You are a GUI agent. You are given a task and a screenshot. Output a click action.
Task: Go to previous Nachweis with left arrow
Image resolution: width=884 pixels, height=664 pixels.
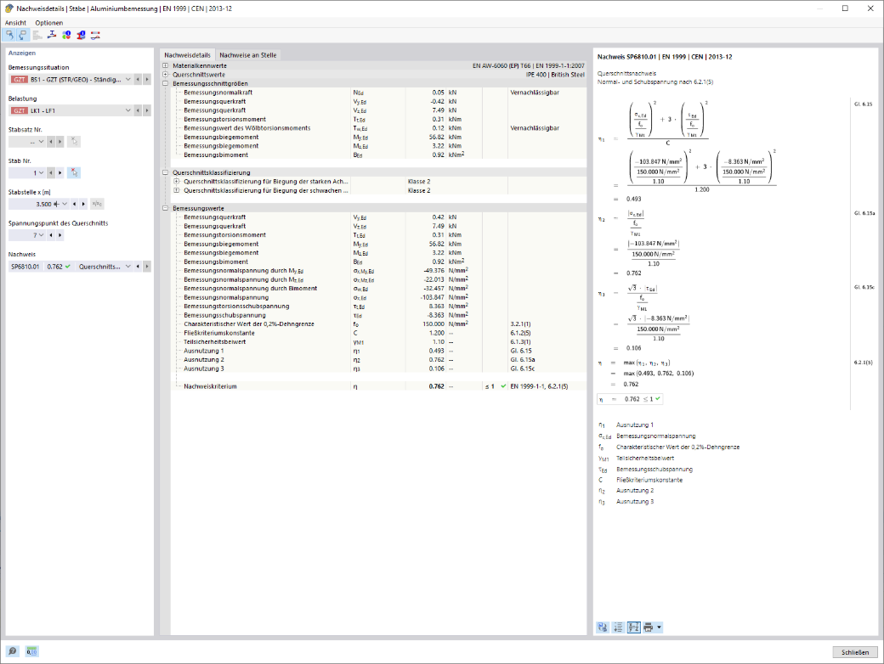click(138, 267)
